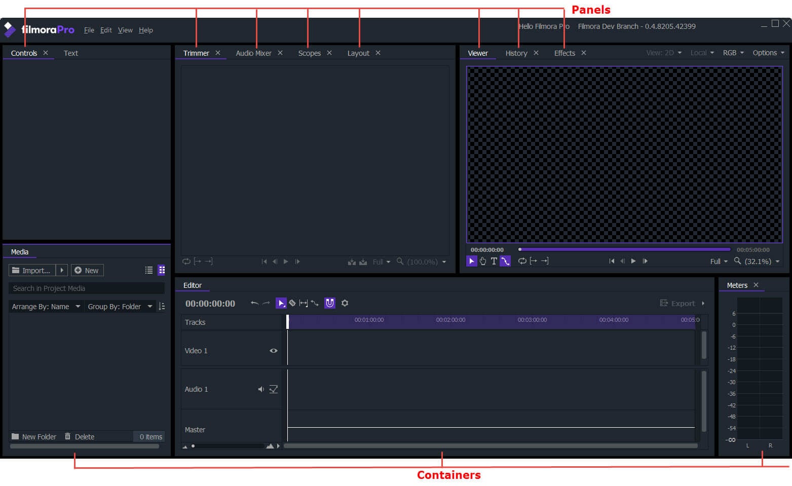Toggle timeline snapping magnet
This screenshot has width=792, height=486.
[x=330, y=303]
